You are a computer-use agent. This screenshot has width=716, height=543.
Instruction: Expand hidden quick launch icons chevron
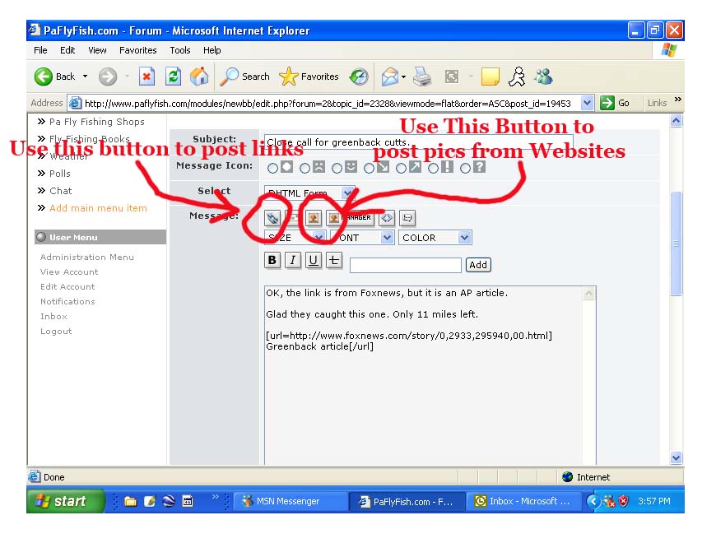point(216,496)
